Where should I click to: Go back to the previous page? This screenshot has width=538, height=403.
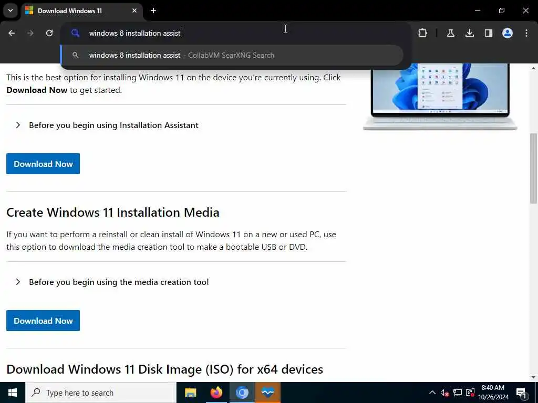point(12,33)
